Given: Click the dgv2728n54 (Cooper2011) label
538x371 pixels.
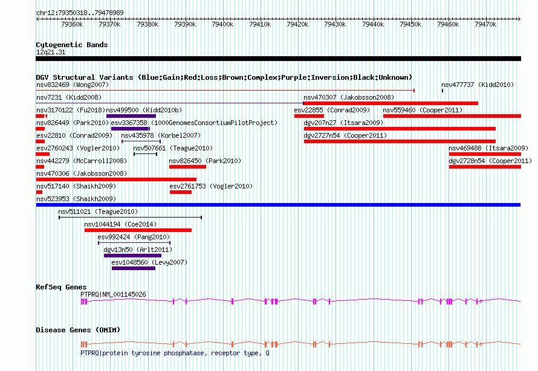Looking at the screenshot, I should pos(490,161).
